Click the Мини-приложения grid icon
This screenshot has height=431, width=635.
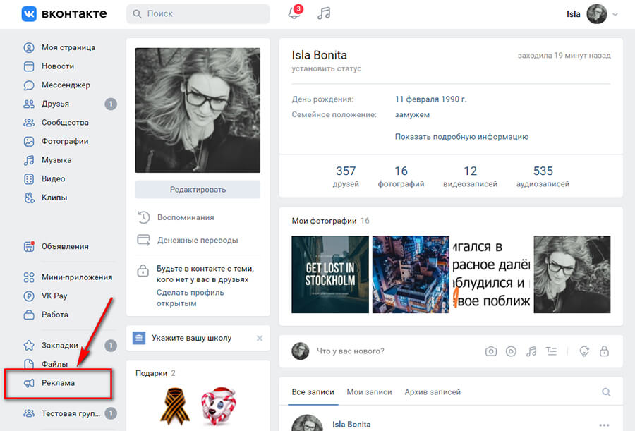click(x=29, y=277)
